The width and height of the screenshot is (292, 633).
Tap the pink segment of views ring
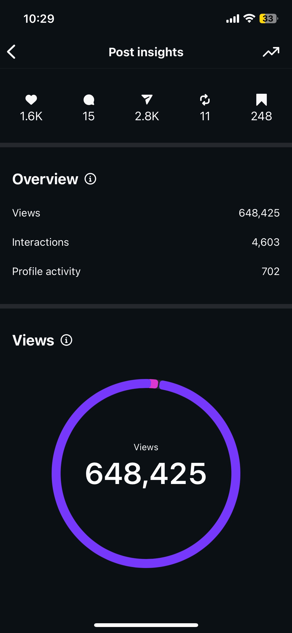pos(154,384)
